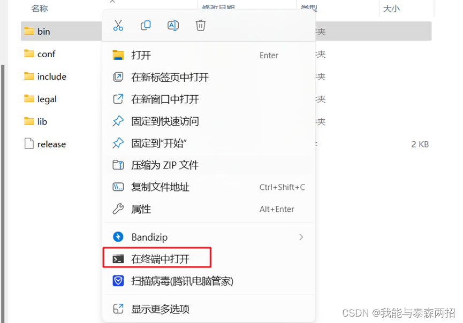Image resolution: width=463 pixels, height=323 pixels.
Task: Click the Rename icon
Action: (x=173, y=25)
